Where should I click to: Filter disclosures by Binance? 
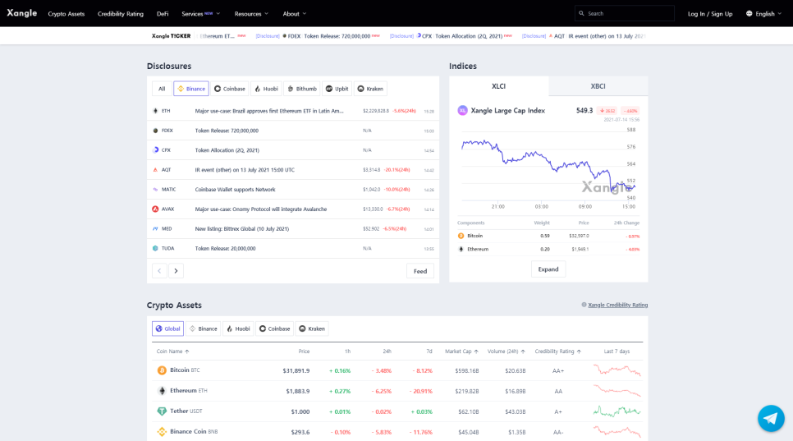point(191,89)
